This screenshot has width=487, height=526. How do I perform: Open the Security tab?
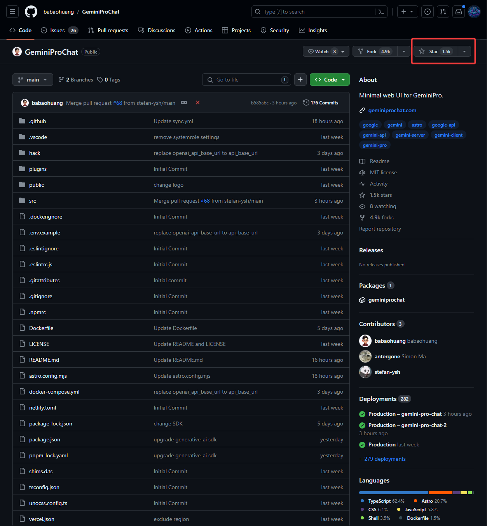pos(275,30)
